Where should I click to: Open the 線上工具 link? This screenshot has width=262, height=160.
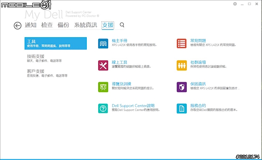[x=120, y=62]
